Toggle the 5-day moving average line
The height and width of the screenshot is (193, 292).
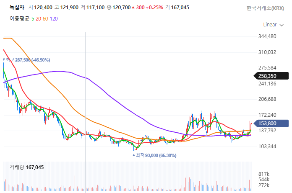pyautogui.click(x=33, y=19)
